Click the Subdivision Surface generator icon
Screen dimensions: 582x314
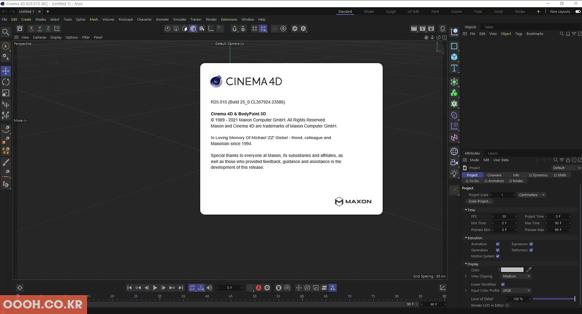(454, 82)
